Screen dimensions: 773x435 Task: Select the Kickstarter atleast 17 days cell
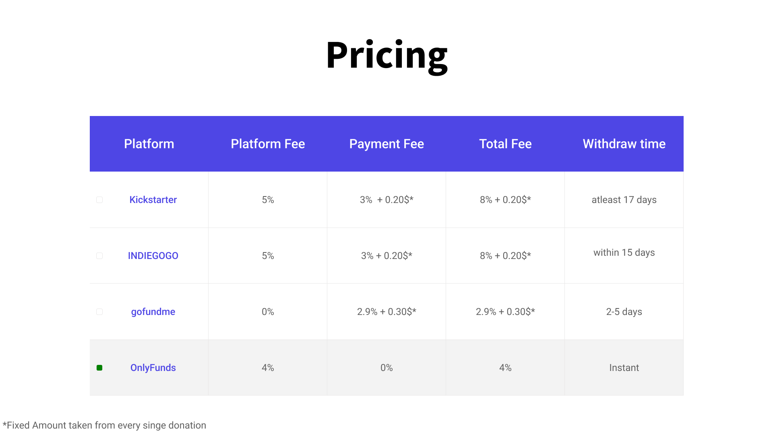click(x=624, y=200)
